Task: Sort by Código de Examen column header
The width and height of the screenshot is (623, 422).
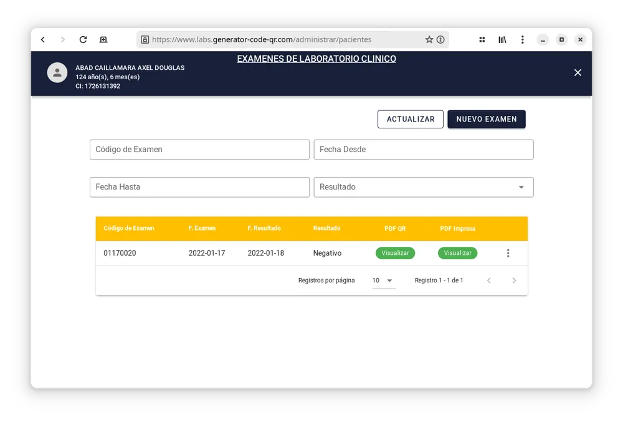Action: (x=129, y=228)
